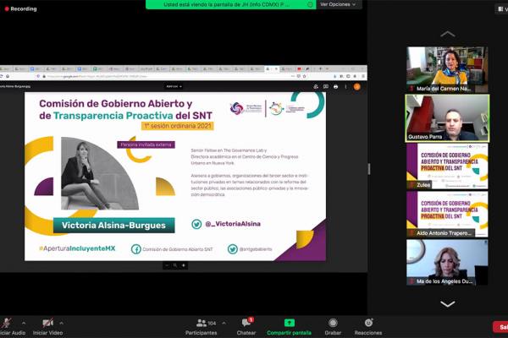Zoom out in shared image viewer
The image size is (508, 338).
click(x=167, y=265)
